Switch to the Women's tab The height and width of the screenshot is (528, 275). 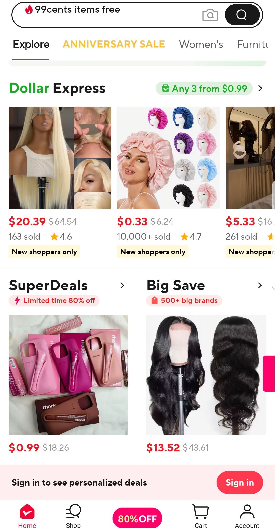201,44
